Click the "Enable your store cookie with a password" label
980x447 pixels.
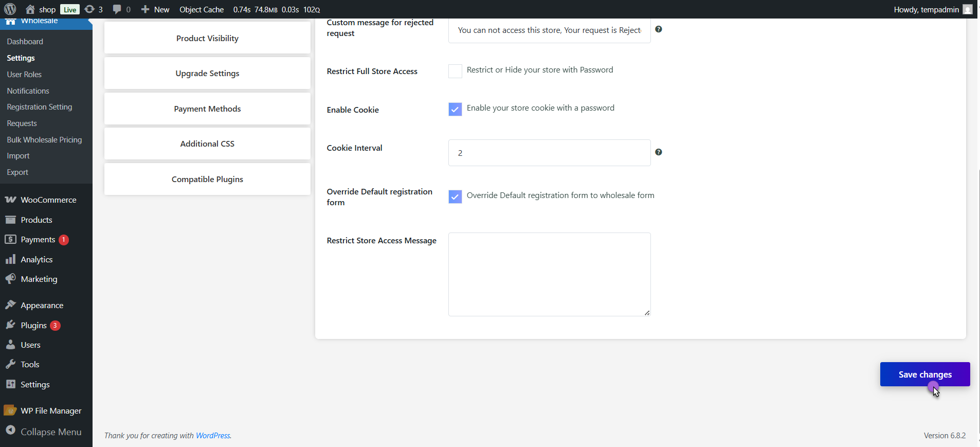540,108
